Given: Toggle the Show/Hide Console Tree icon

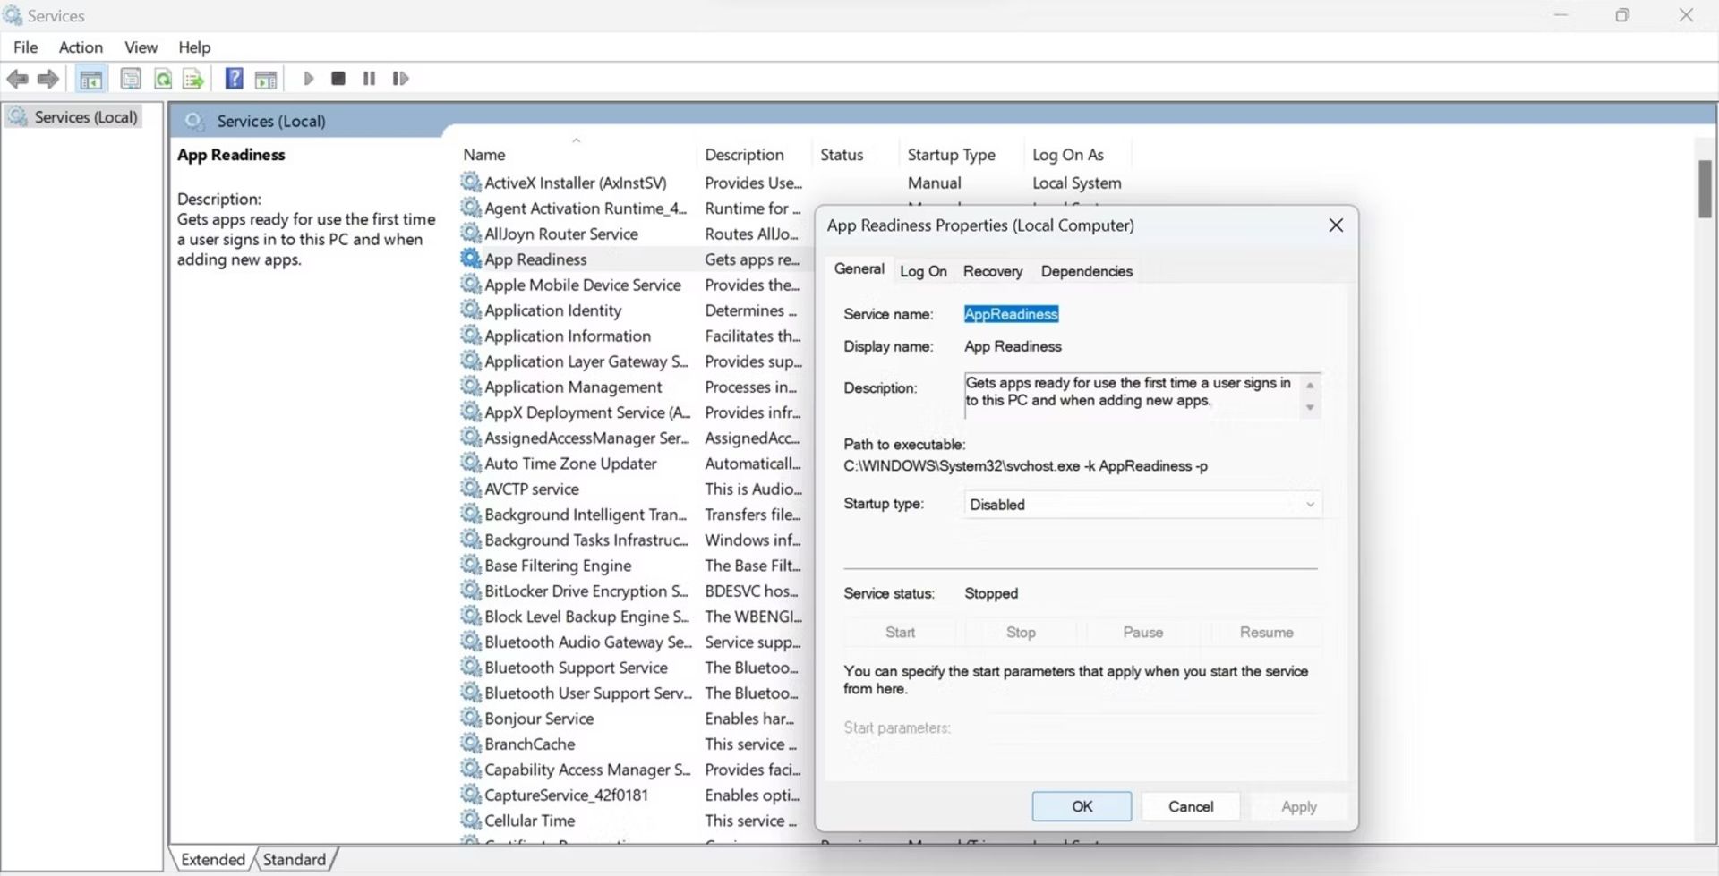Looking at the screenshot, I should coord(90,80).
